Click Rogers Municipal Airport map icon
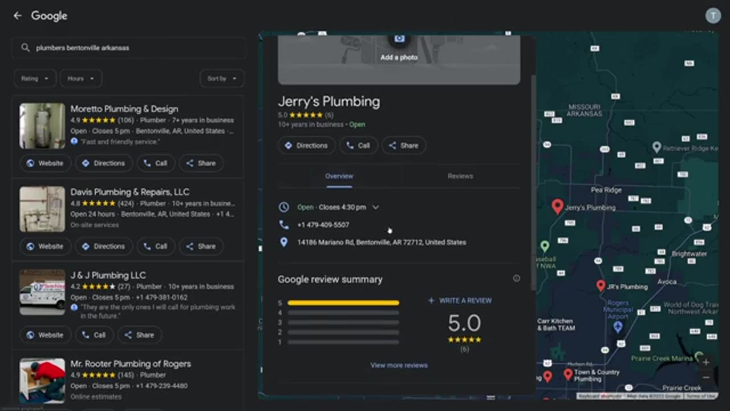 618,327
